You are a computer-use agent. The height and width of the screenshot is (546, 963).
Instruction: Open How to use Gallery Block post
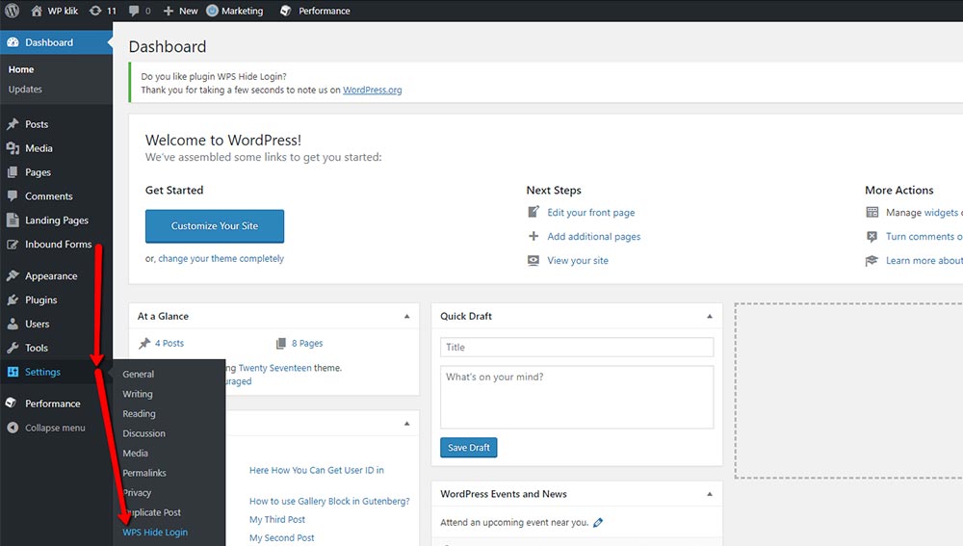click(329, 501)
